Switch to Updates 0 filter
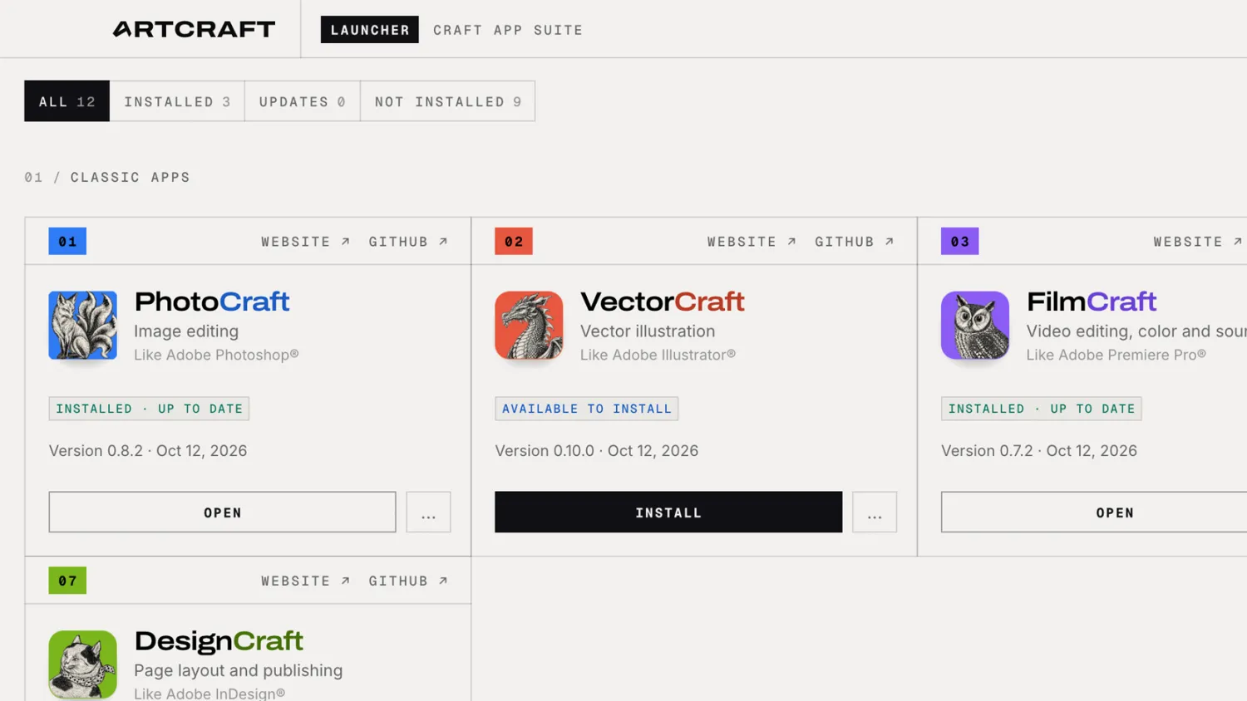The height and width of the screenshot is (701, 1247). [303, 101]
